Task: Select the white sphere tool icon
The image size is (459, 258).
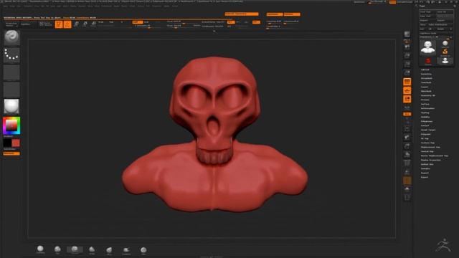Action: pos(445,44)
